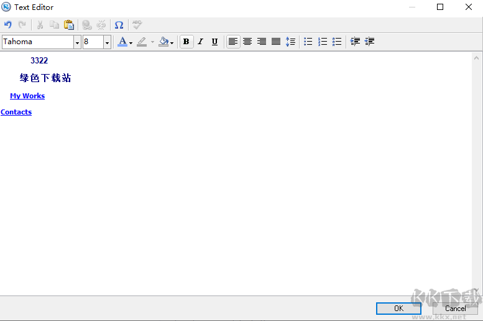Open line spacing options
Screen dimensions: 483x321
tap(290, 42)
